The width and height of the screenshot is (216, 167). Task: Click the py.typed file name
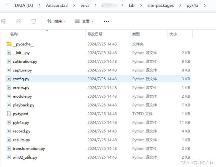point(20,114)
